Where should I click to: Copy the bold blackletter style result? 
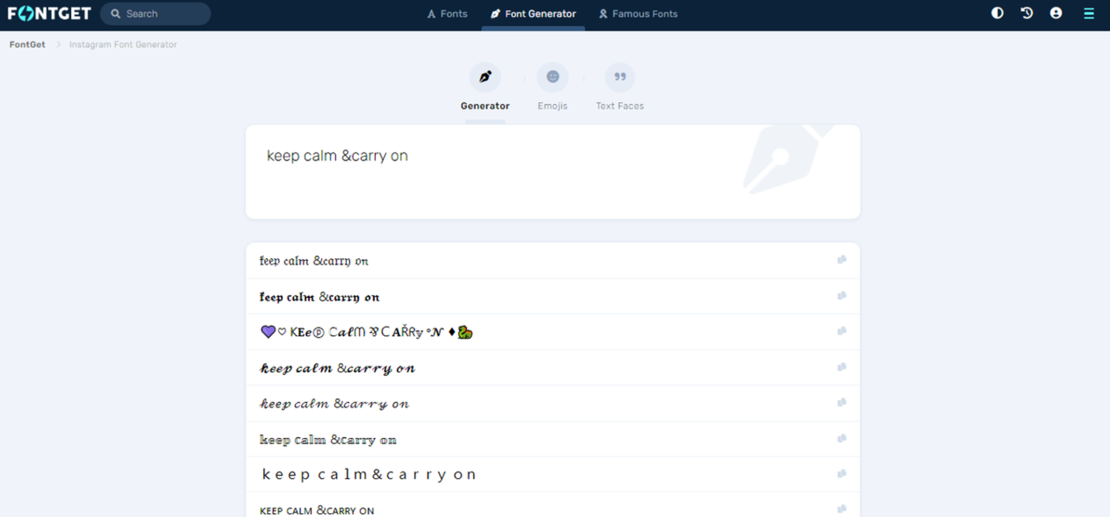pos(842,296)
